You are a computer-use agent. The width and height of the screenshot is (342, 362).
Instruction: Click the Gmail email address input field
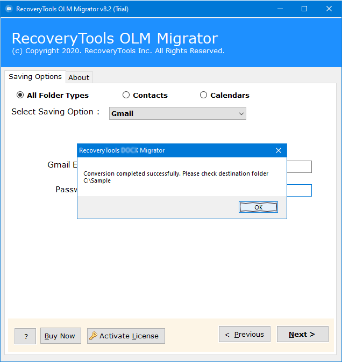point(299,166)
